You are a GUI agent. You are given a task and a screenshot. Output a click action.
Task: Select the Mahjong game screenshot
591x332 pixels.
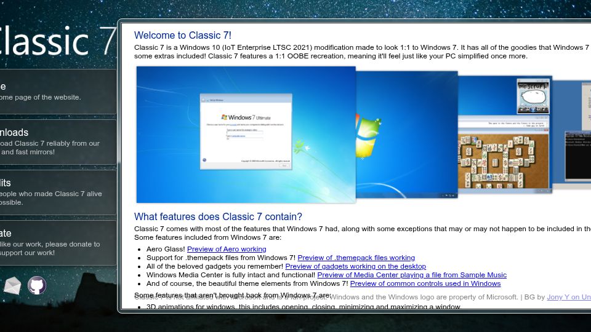tap(505, 135)
